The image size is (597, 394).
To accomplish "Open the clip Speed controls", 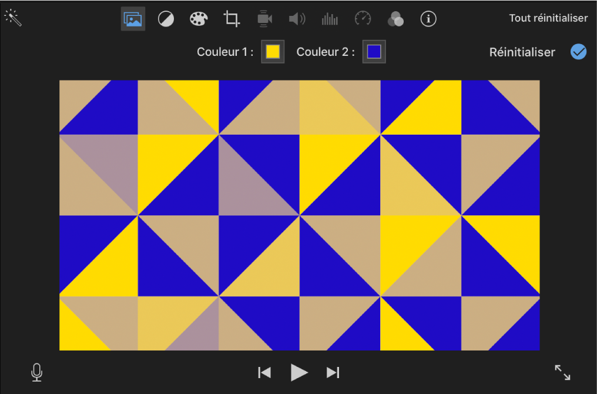I will tap(363, 18).
